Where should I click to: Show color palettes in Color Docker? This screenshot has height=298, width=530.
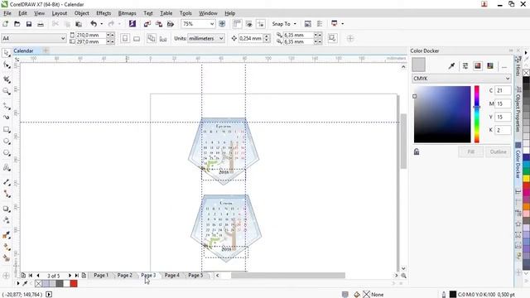(x=490, y=66)
